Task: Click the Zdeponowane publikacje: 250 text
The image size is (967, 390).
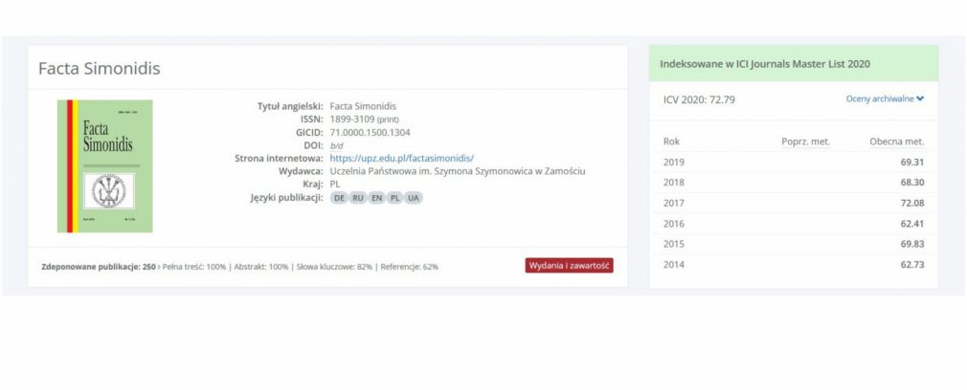Action: 99,267
